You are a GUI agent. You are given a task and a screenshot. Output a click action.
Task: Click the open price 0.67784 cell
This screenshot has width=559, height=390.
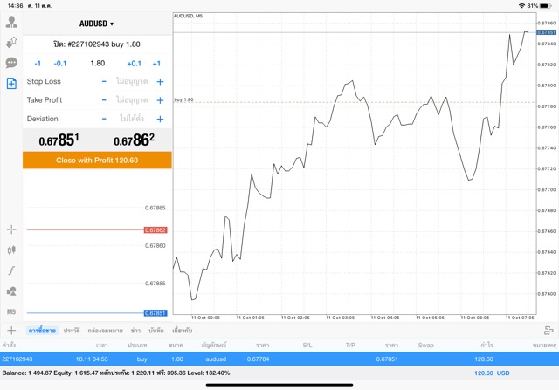coord(259,359)
